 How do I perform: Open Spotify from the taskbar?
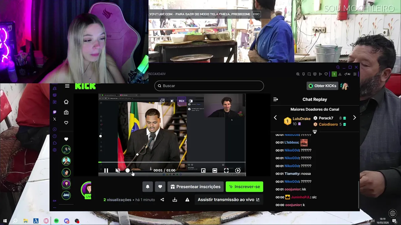click(x=56, y=221)
